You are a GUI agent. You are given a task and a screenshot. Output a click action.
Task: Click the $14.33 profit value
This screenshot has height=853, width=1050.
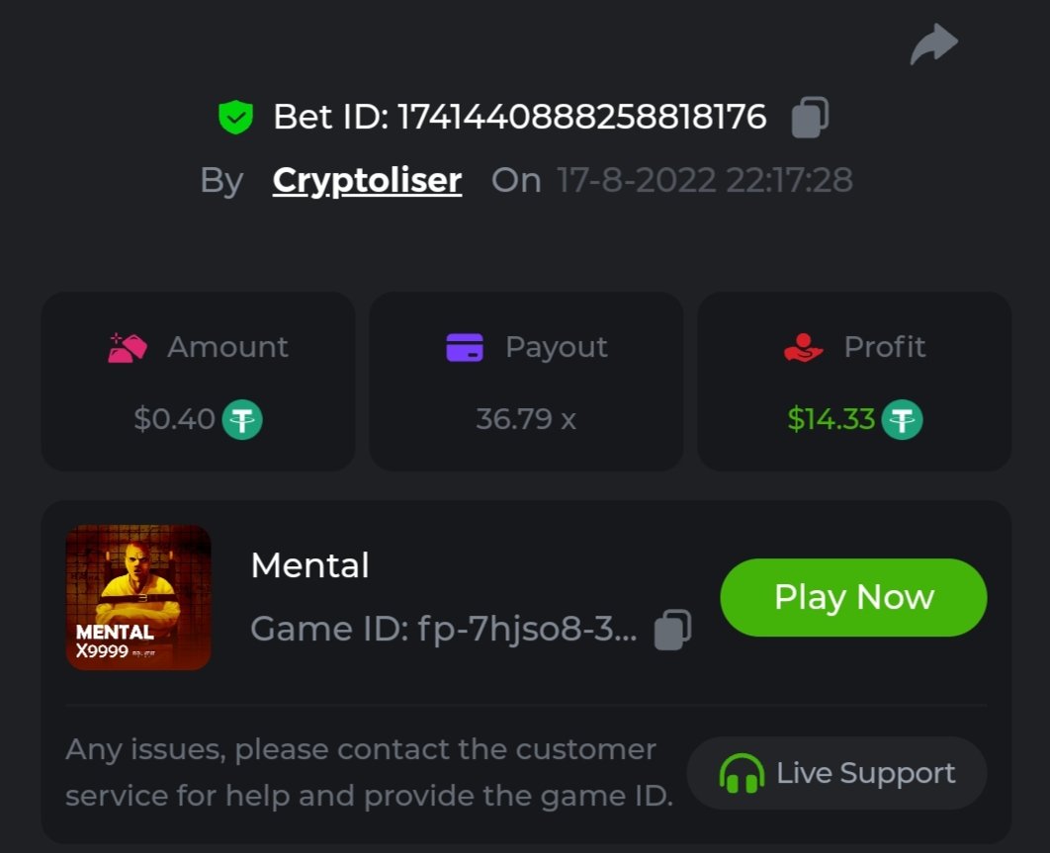coord(831,419)
